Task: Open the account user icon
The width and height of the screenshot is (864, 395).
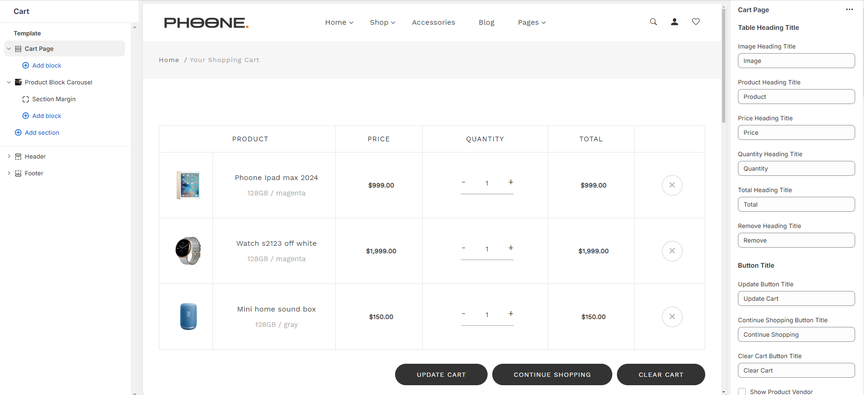Action: tap(674, 22)
